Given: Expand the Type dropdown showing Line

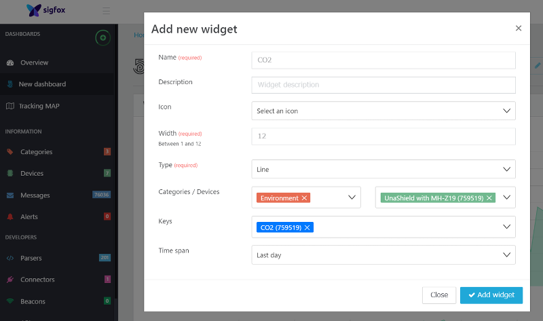Looking at the screenshot, I should point(383,170).
